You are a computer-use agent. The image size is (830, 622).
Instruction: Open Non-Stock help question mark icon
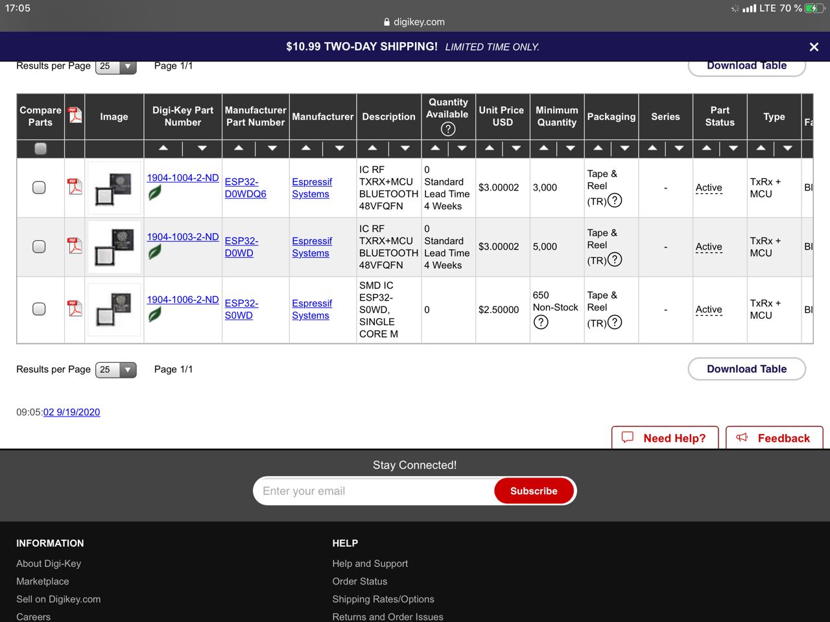tap(541, 322)
